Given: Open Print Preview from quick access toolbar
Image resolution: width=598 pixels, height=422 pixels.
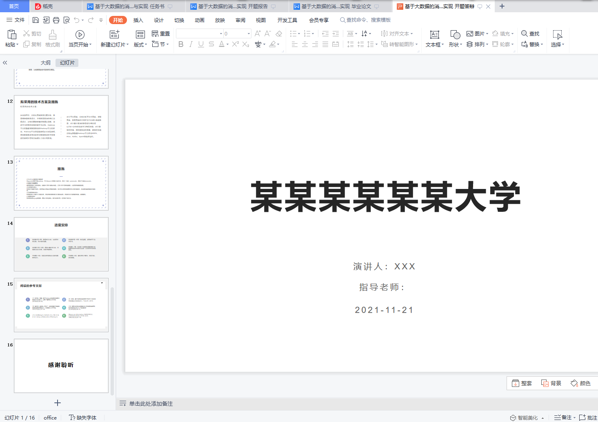Looking at the screenshot, I should [66, 20].
